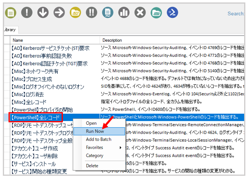Click description mentioning イベントID 4768
249x177 pixels.
[172, 63]
